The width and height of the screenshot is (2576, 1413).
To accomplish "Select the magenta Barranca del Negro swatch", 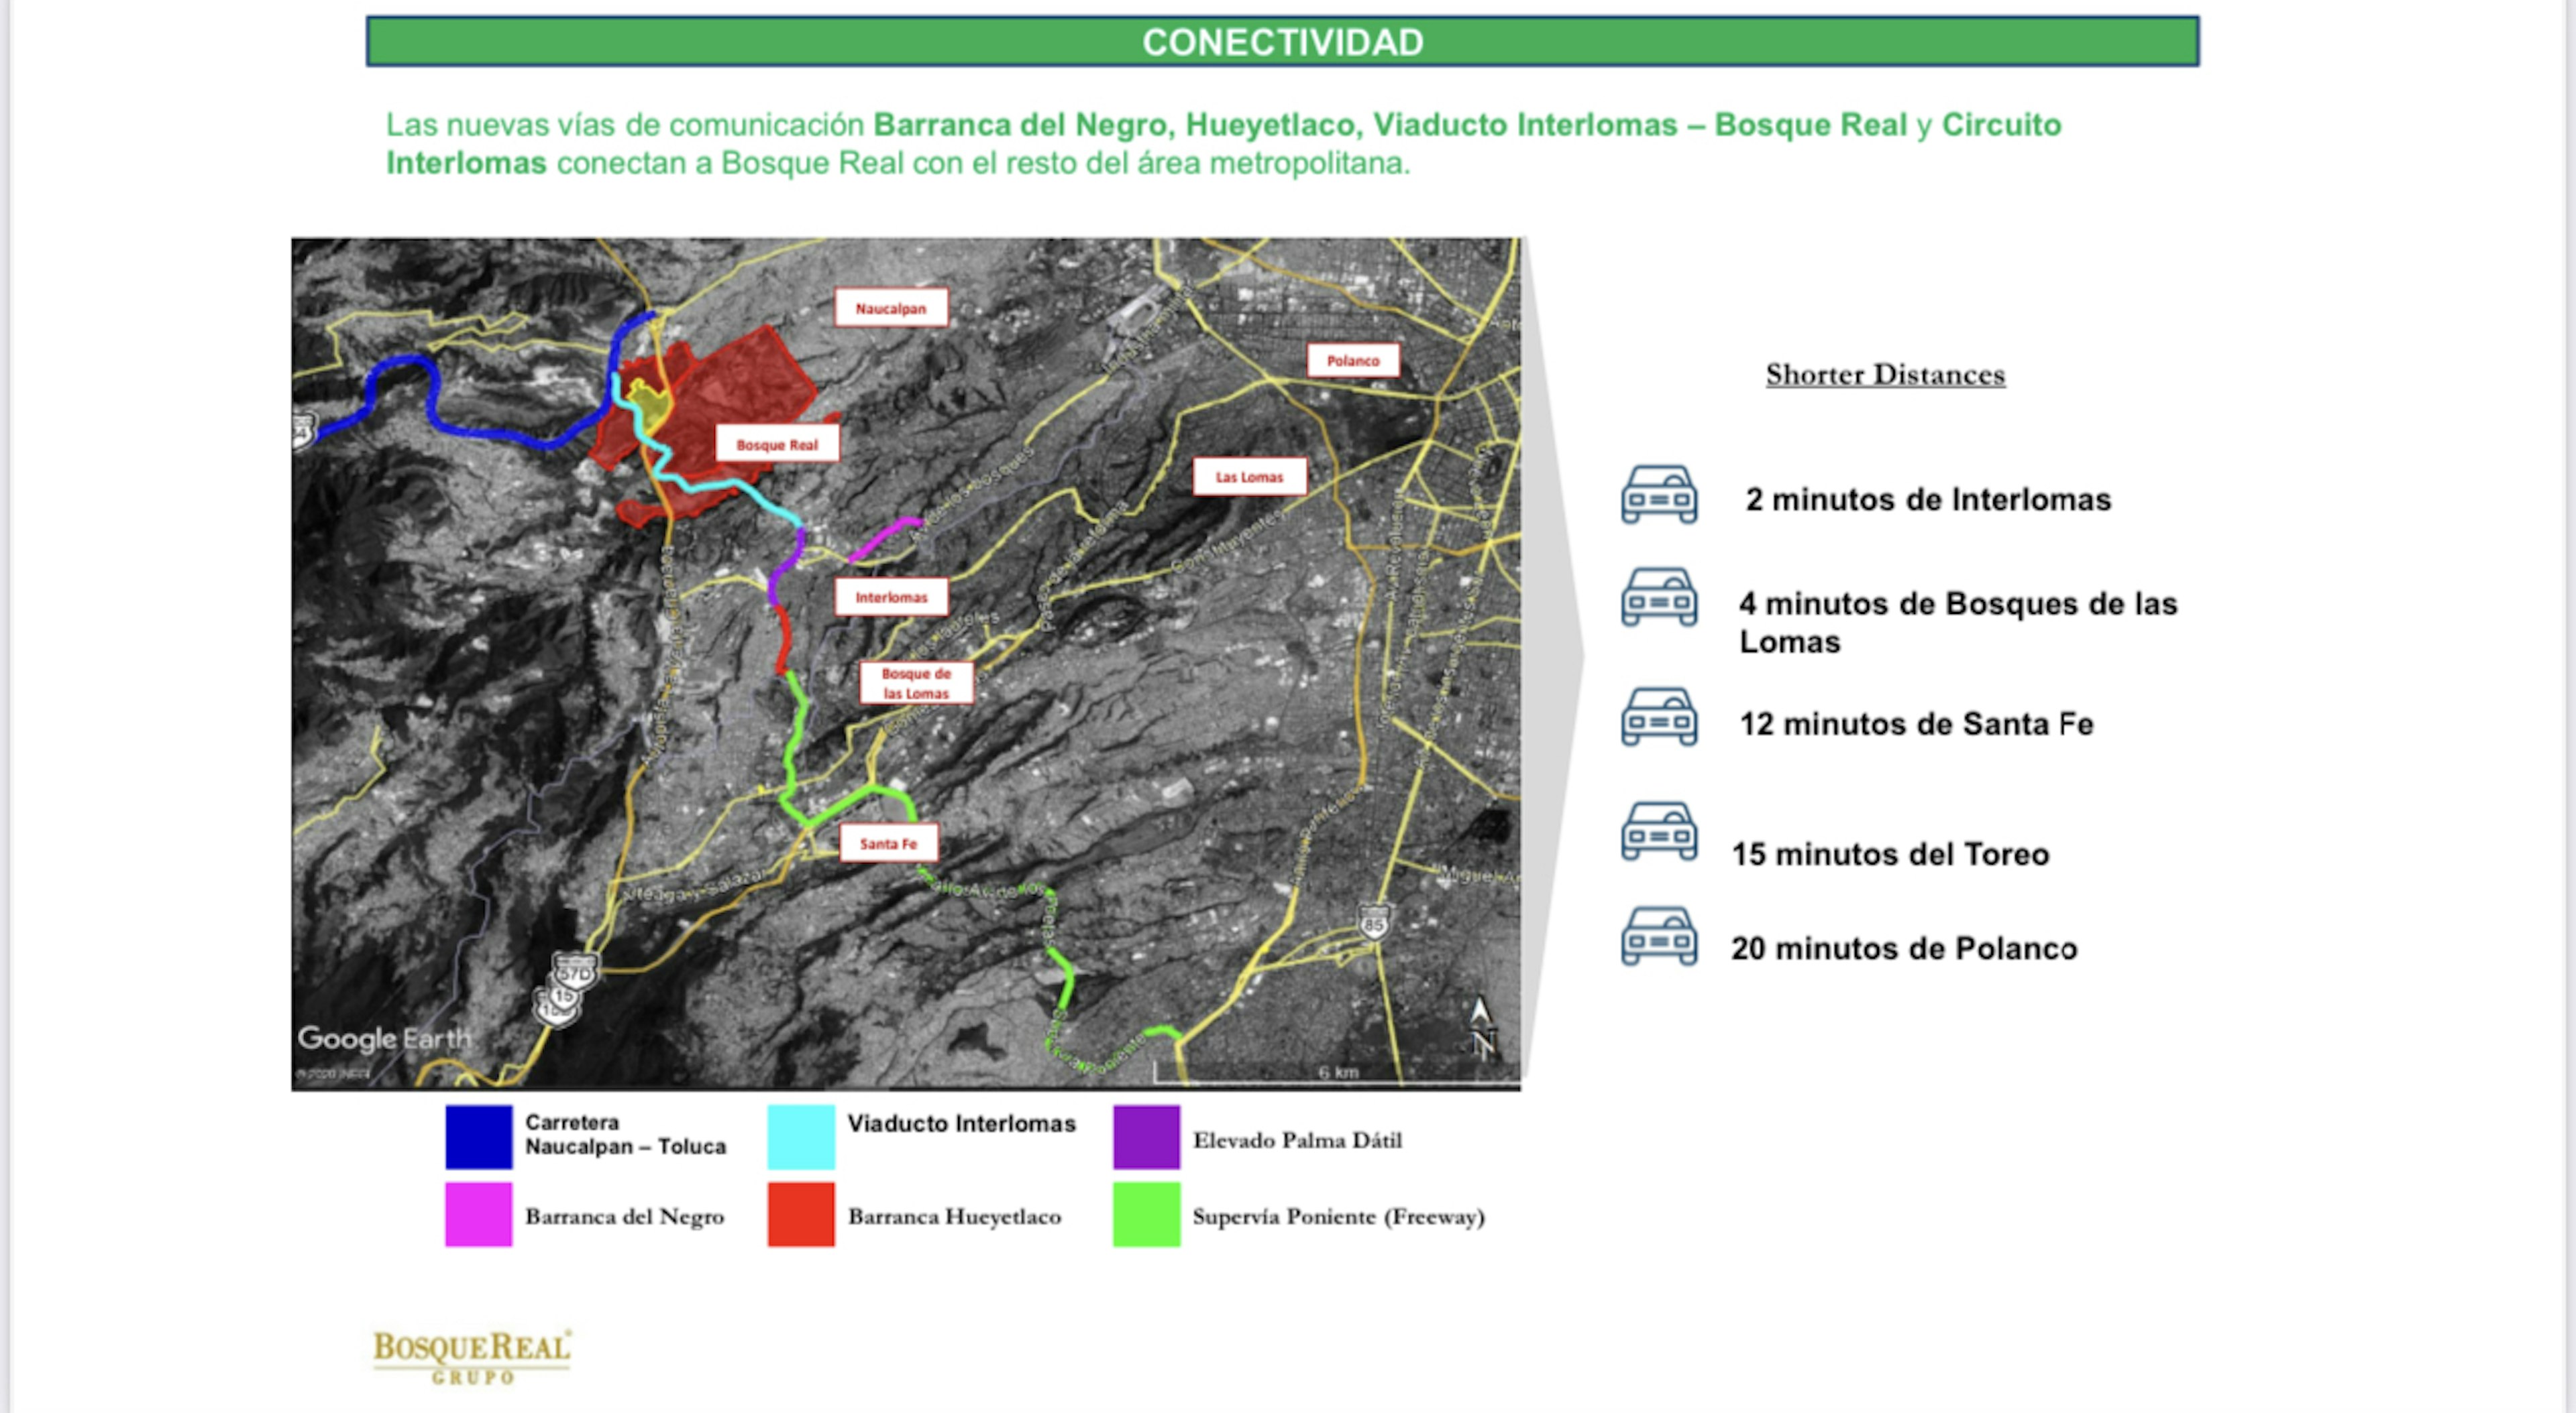I will pyautogui.click(x=478, y=1215).
